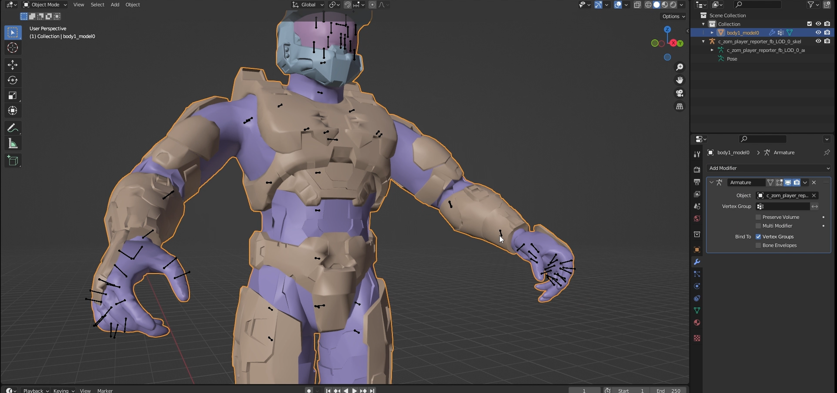Select the Add Cube tool
This screenshot has width=837, height=393.
point(13,161)
